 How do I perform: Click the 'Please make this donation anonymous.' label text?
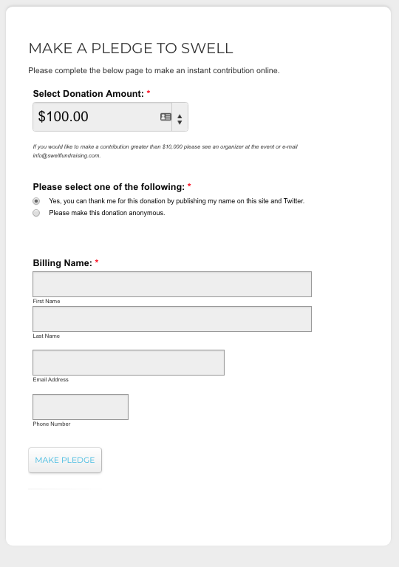point(107,213)
